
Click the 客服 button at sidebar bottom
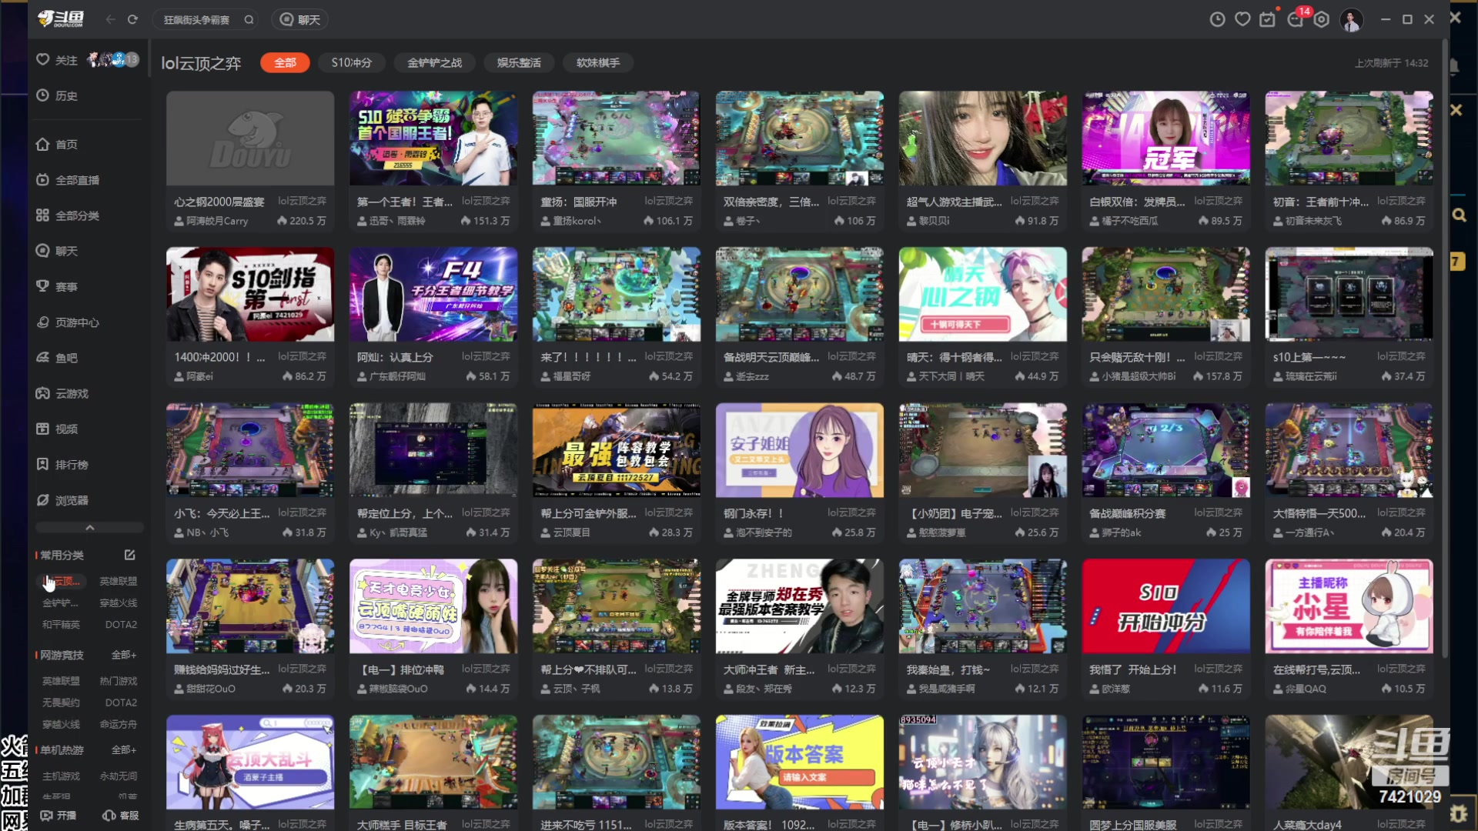tap(121, 815)
